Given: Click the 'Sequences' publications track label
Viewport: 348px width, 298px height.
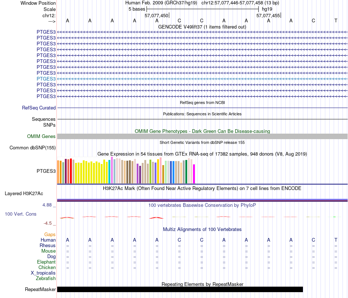Looking at the screenshot, I should click(x=44, y=119).
